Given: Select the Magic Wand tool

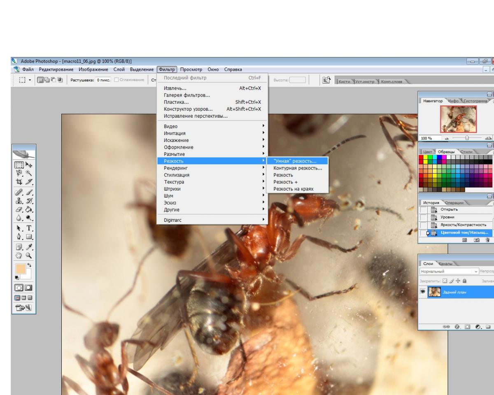Looking at the screenshot, I should click(x=29, y=174).
